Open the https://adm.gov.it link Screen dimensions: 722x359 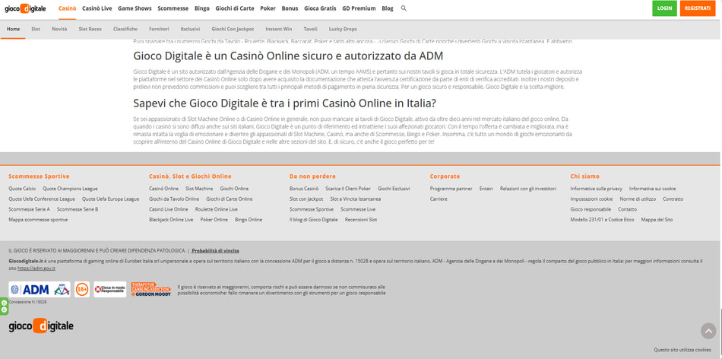36,268
